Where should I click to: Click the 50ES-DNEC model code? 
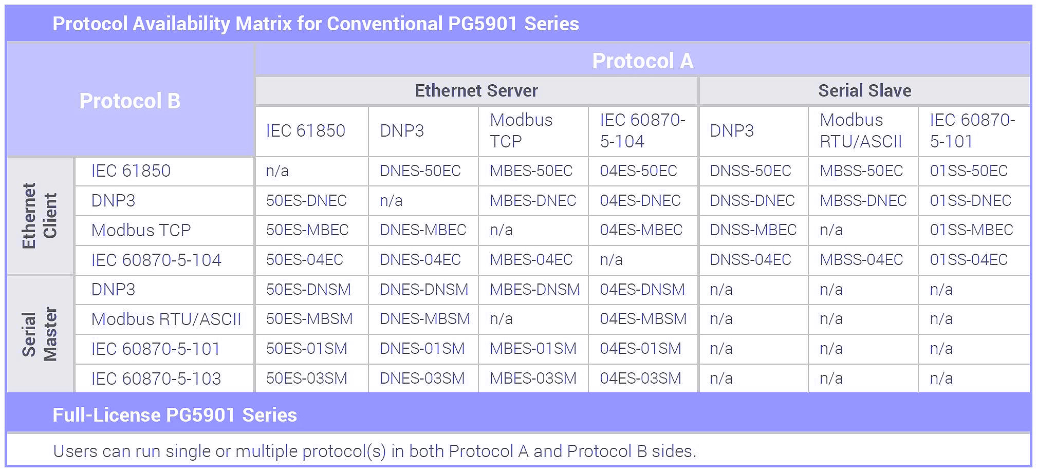coord(306,201)
